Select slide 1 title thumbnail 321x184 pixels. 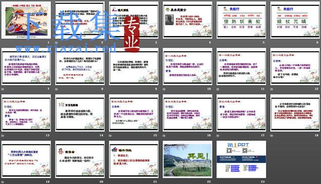26,20
